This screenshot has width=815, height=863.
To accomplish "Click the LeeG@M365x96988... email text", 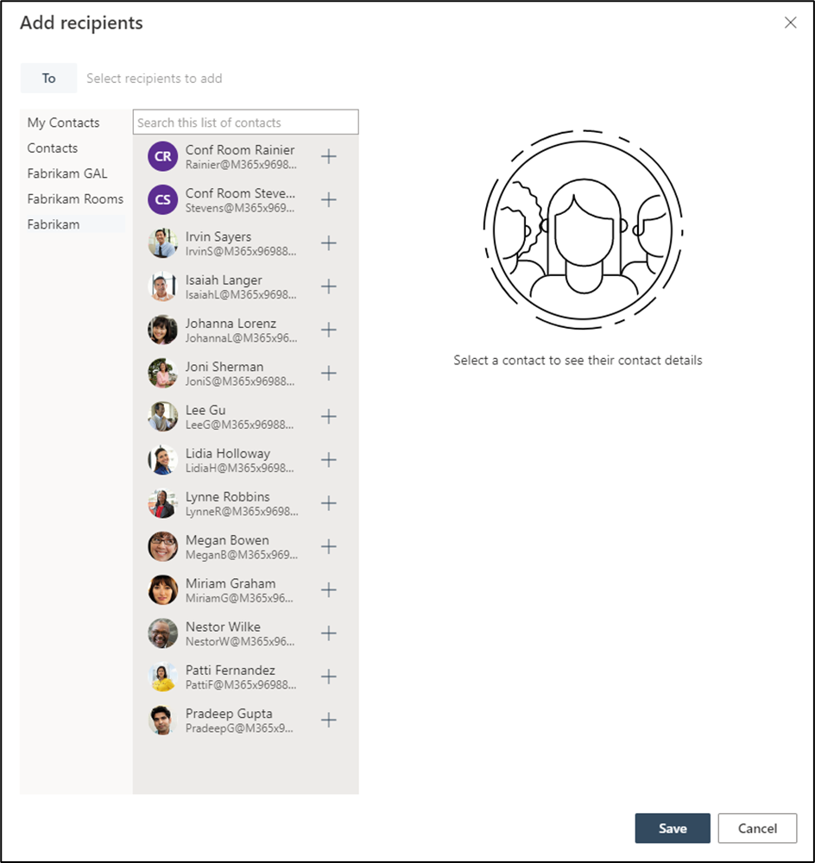I will [x=239, y=425].
